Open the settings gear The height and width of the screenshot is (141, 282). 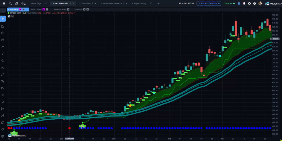(250, 3)
